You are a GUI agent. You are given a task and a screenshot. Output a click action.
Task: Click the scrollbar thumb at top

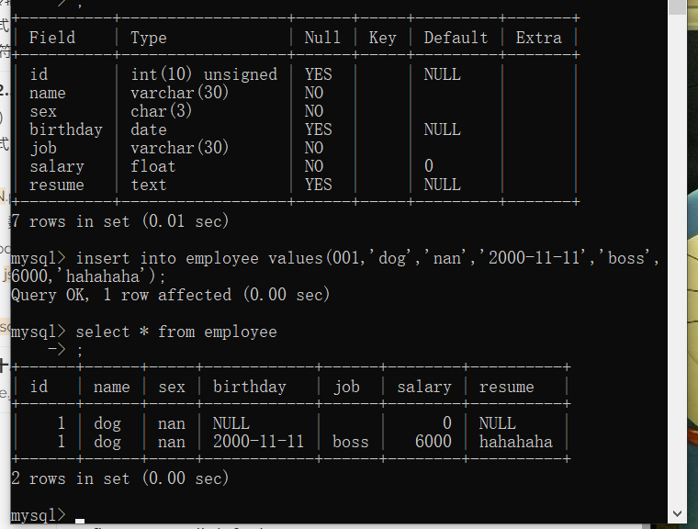coord(677,7)
